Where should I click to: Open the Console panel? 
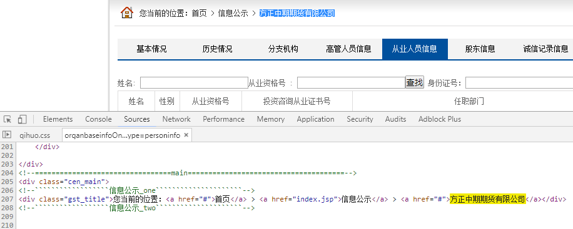(x=98, y=119)
